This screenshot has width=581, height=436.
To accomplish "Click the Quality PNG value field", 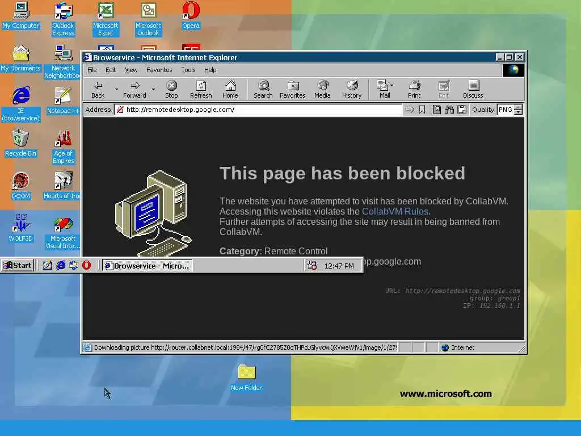I will [x=506, y=110].
